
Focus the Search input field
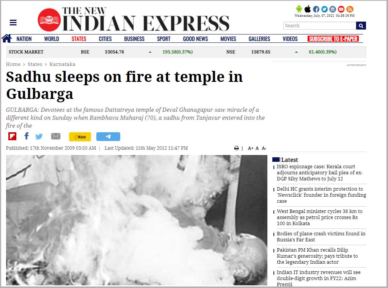point(320,26)
